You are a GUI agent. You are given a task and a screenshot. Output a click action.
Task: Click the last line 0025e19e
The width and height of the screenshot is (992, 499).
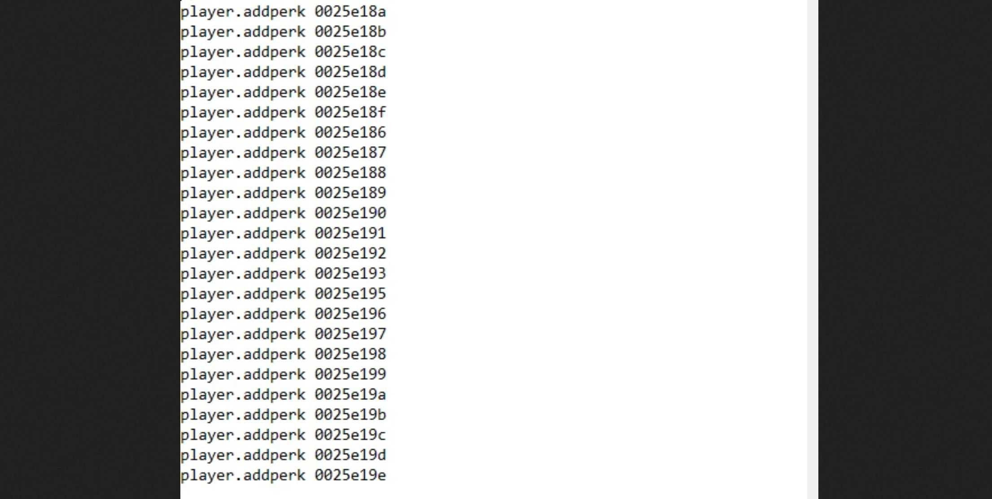tap(283, 476)
